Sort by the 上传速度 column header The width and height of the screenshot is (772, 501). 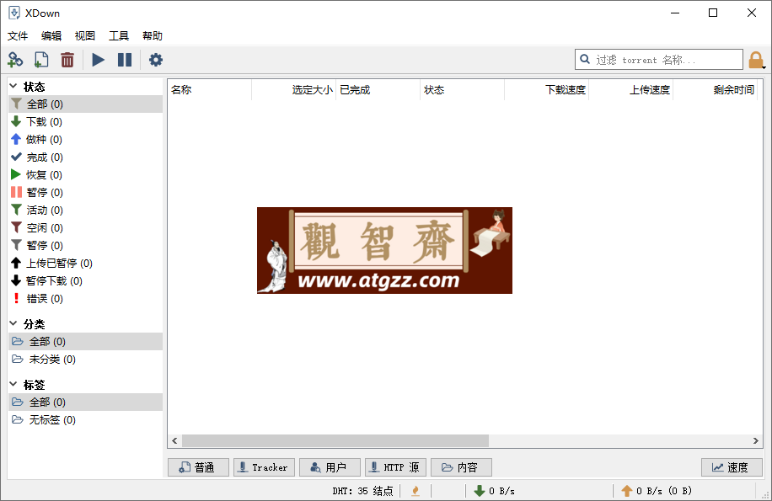(630, 90)
